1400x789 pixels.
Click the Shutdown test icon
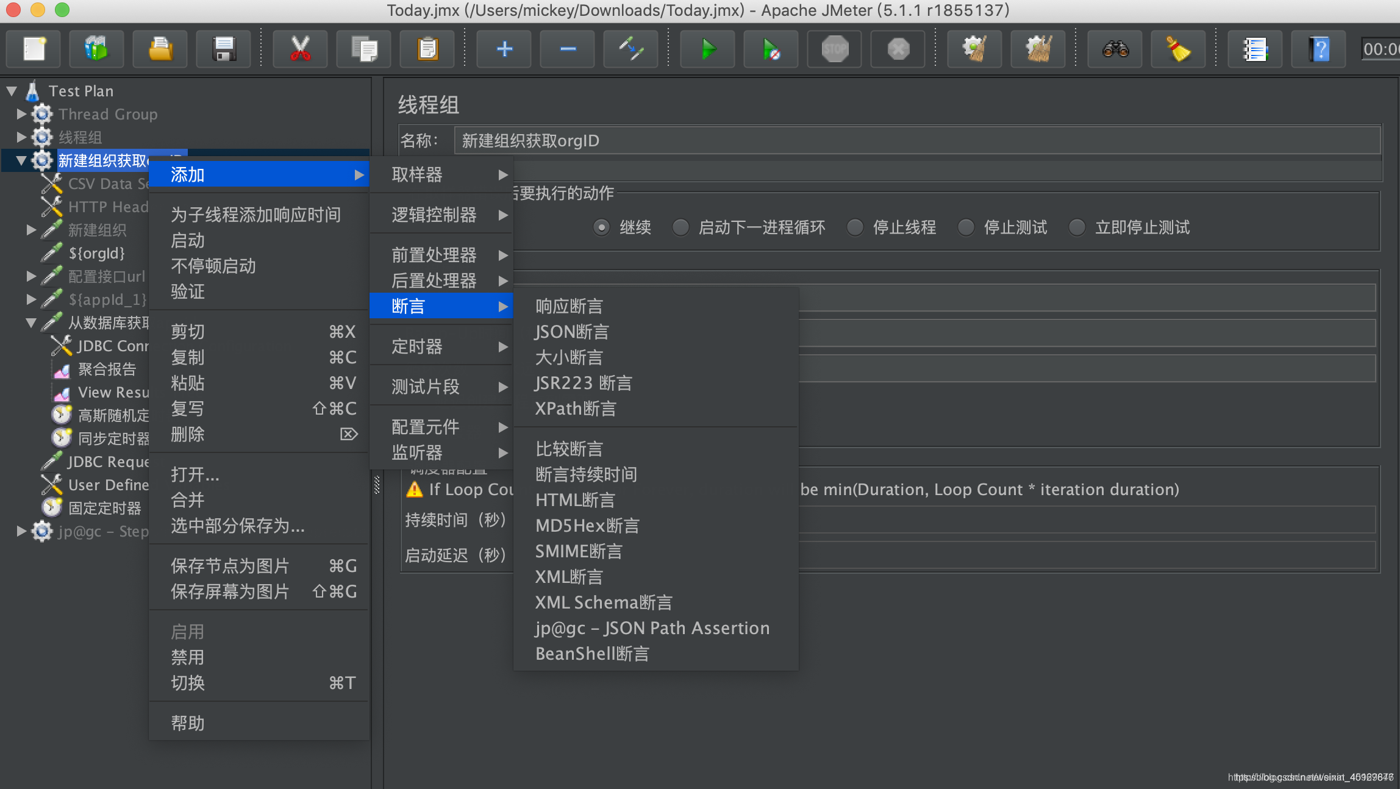pos(898,49)
